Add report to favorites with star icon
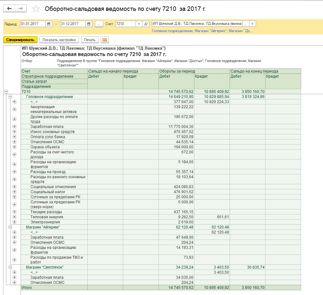The image size is (323, 295). coord(36,9)
